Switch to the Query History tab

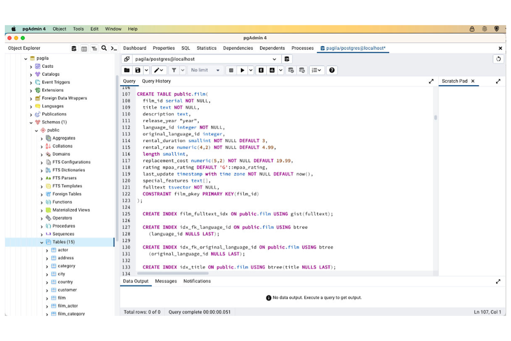pos(156,81)
